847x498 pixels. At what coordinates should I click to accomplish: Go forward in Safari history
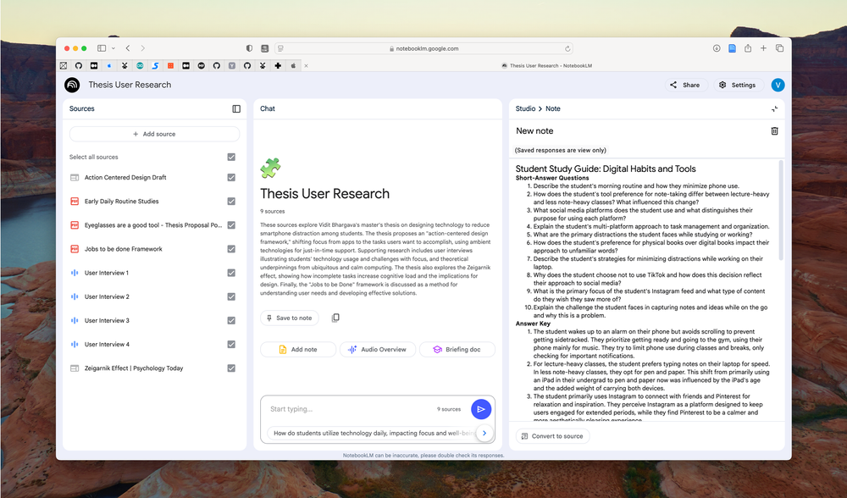pyautogui.click(x=142, y=48)
